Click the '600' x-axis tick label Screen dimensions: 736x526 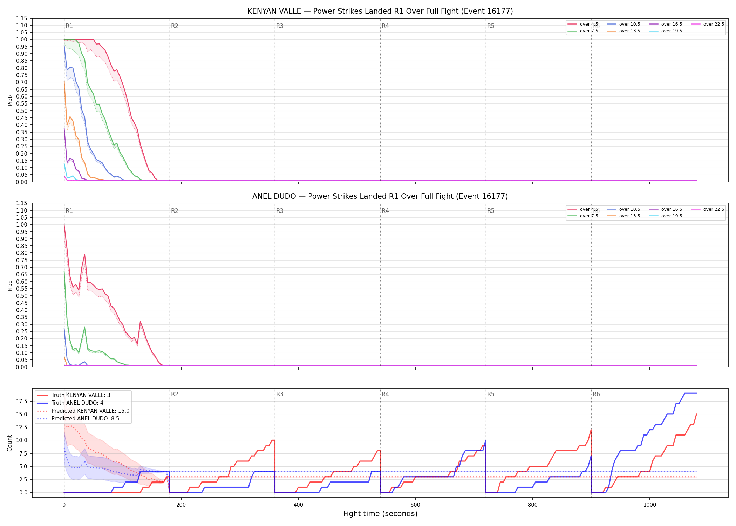[415, 505]
